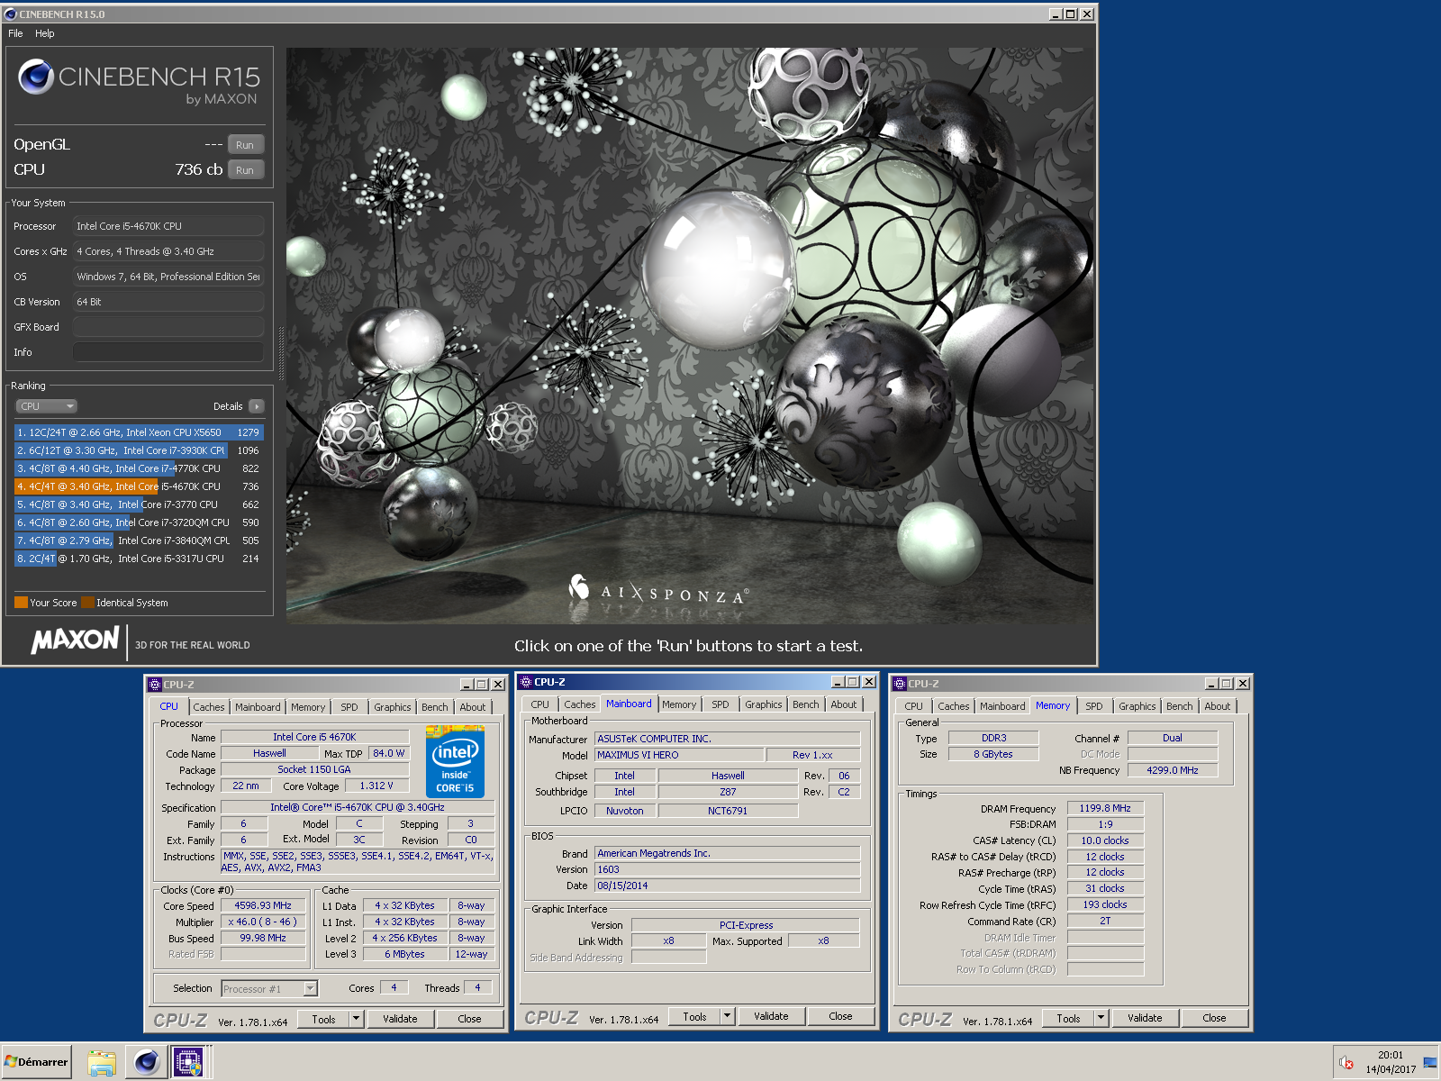Viewport: 1441px width, 1081px height.
Task: Open Windows Explorer folder in taskbar
Action: 102,1062
